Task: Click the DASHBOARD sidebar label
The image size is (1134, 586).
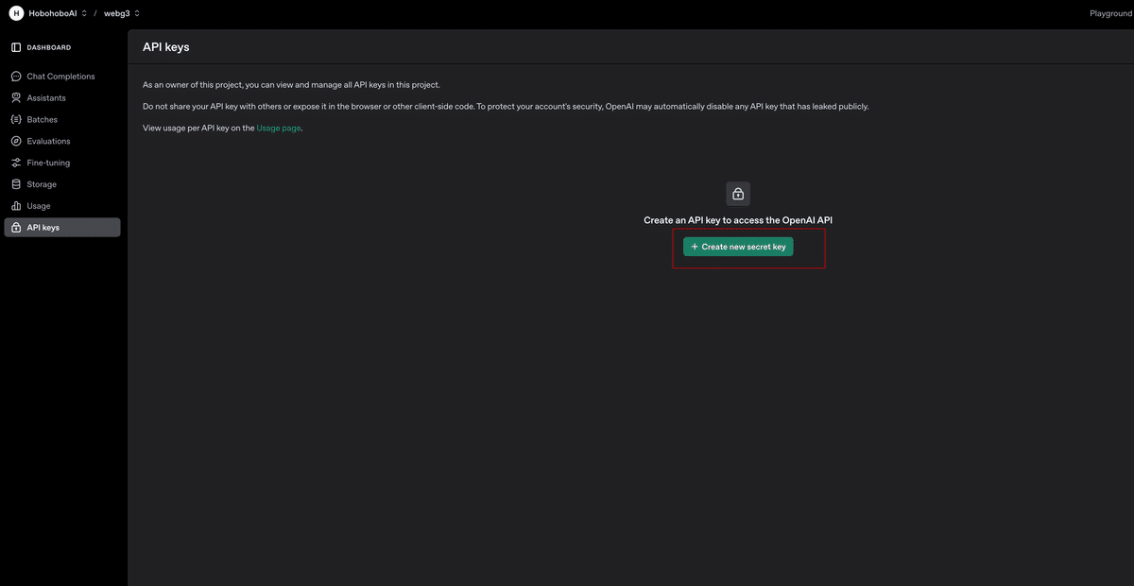Action: click(49, 47)
